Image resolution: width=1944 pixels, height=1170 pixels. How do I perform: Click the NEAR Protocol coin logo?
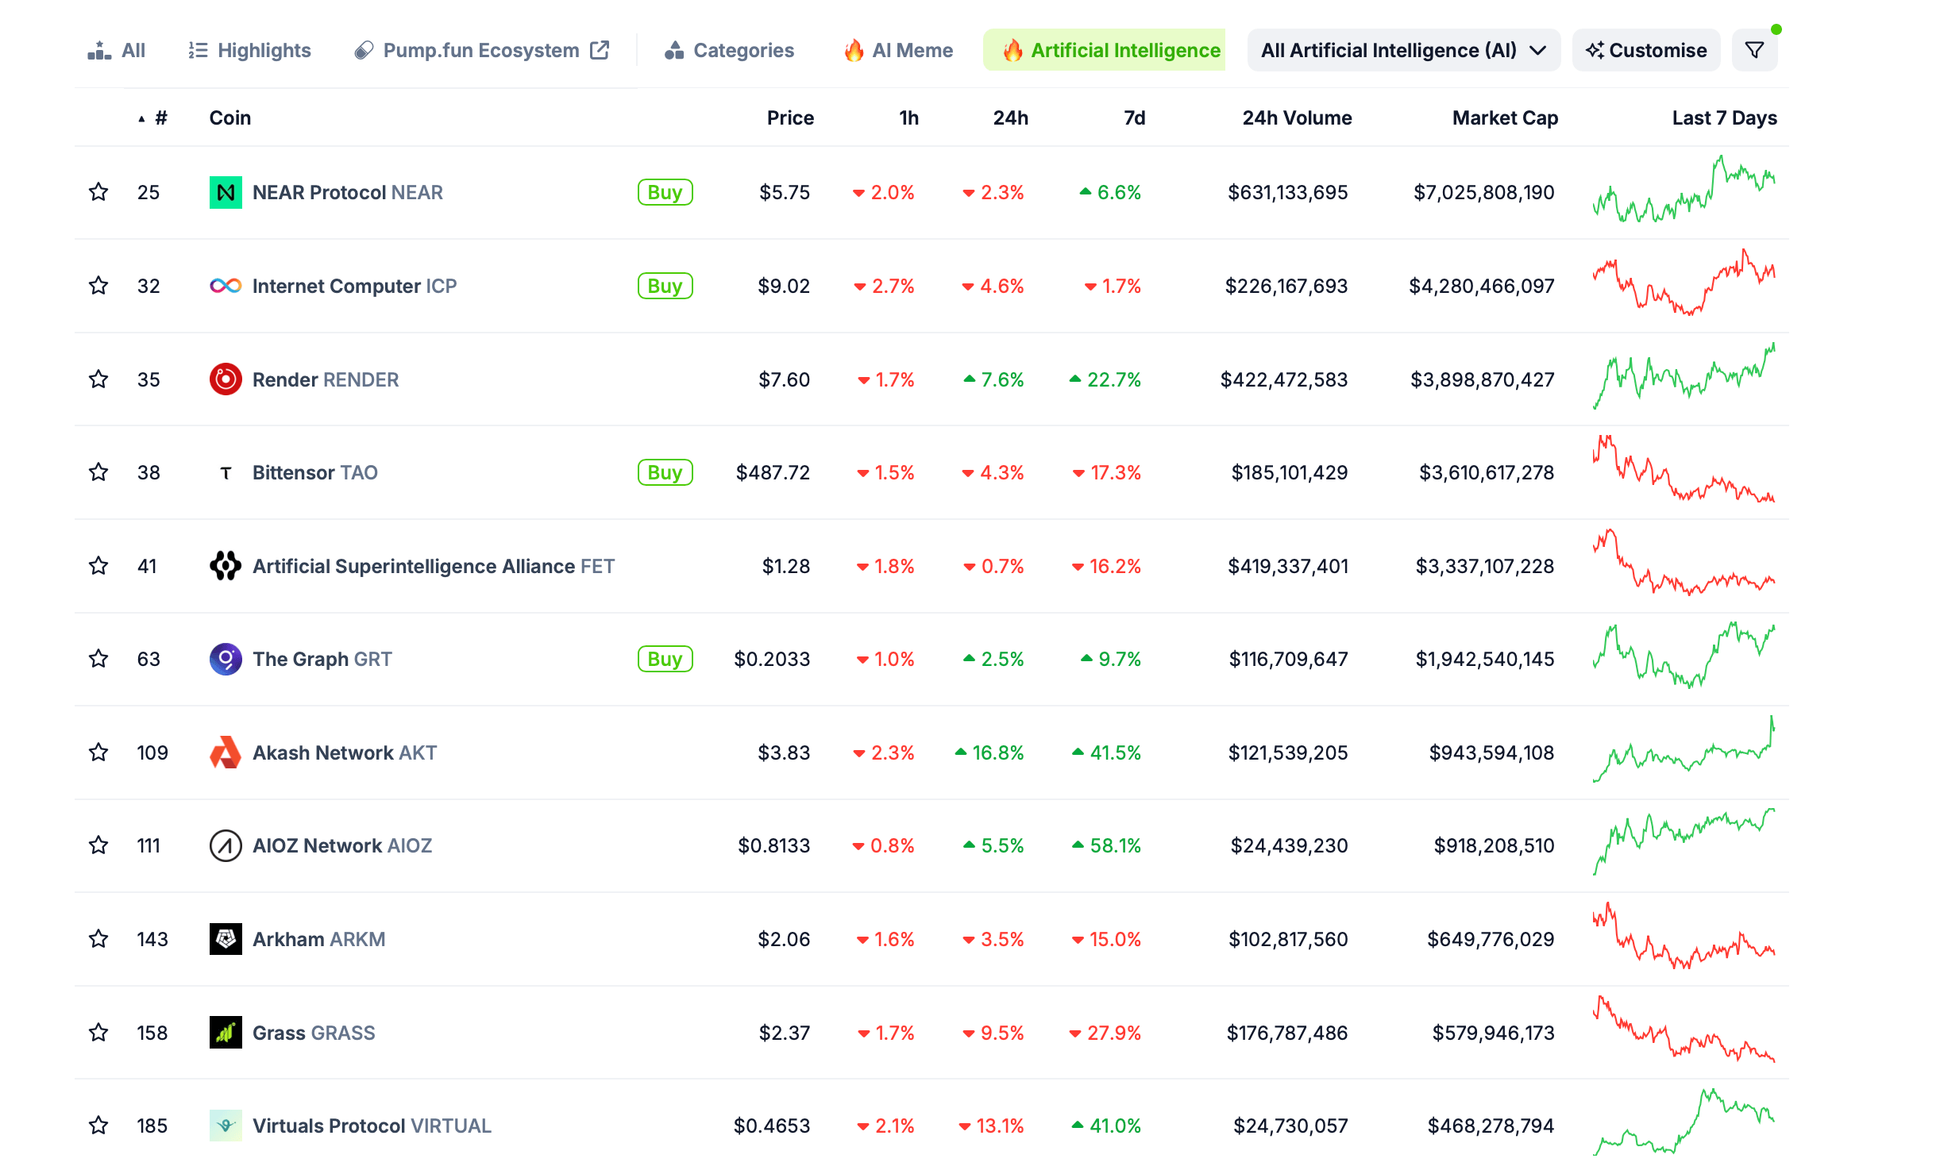click(226, 192)
